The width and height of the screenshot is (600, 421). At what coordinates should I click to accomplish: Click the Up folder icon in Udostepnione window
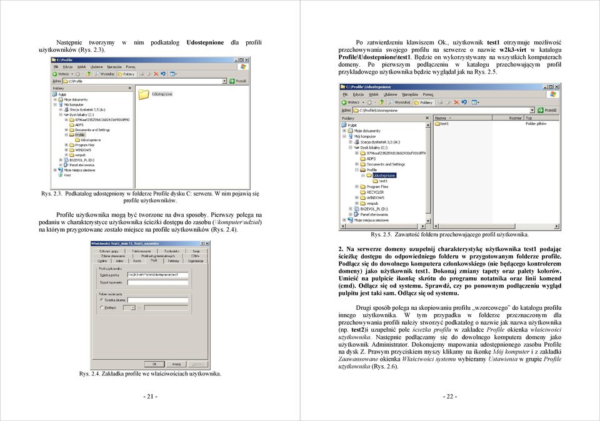[x=381, y=102]
